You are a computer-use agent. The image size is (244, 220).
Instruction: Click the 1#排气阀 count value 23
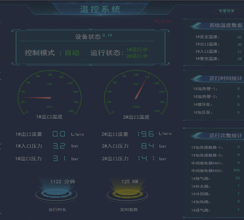[x=238, y=178]
